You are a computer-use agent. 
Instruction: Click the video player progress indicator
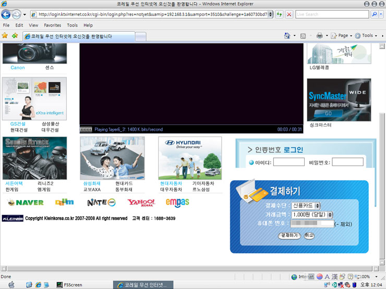click(86, 129)
